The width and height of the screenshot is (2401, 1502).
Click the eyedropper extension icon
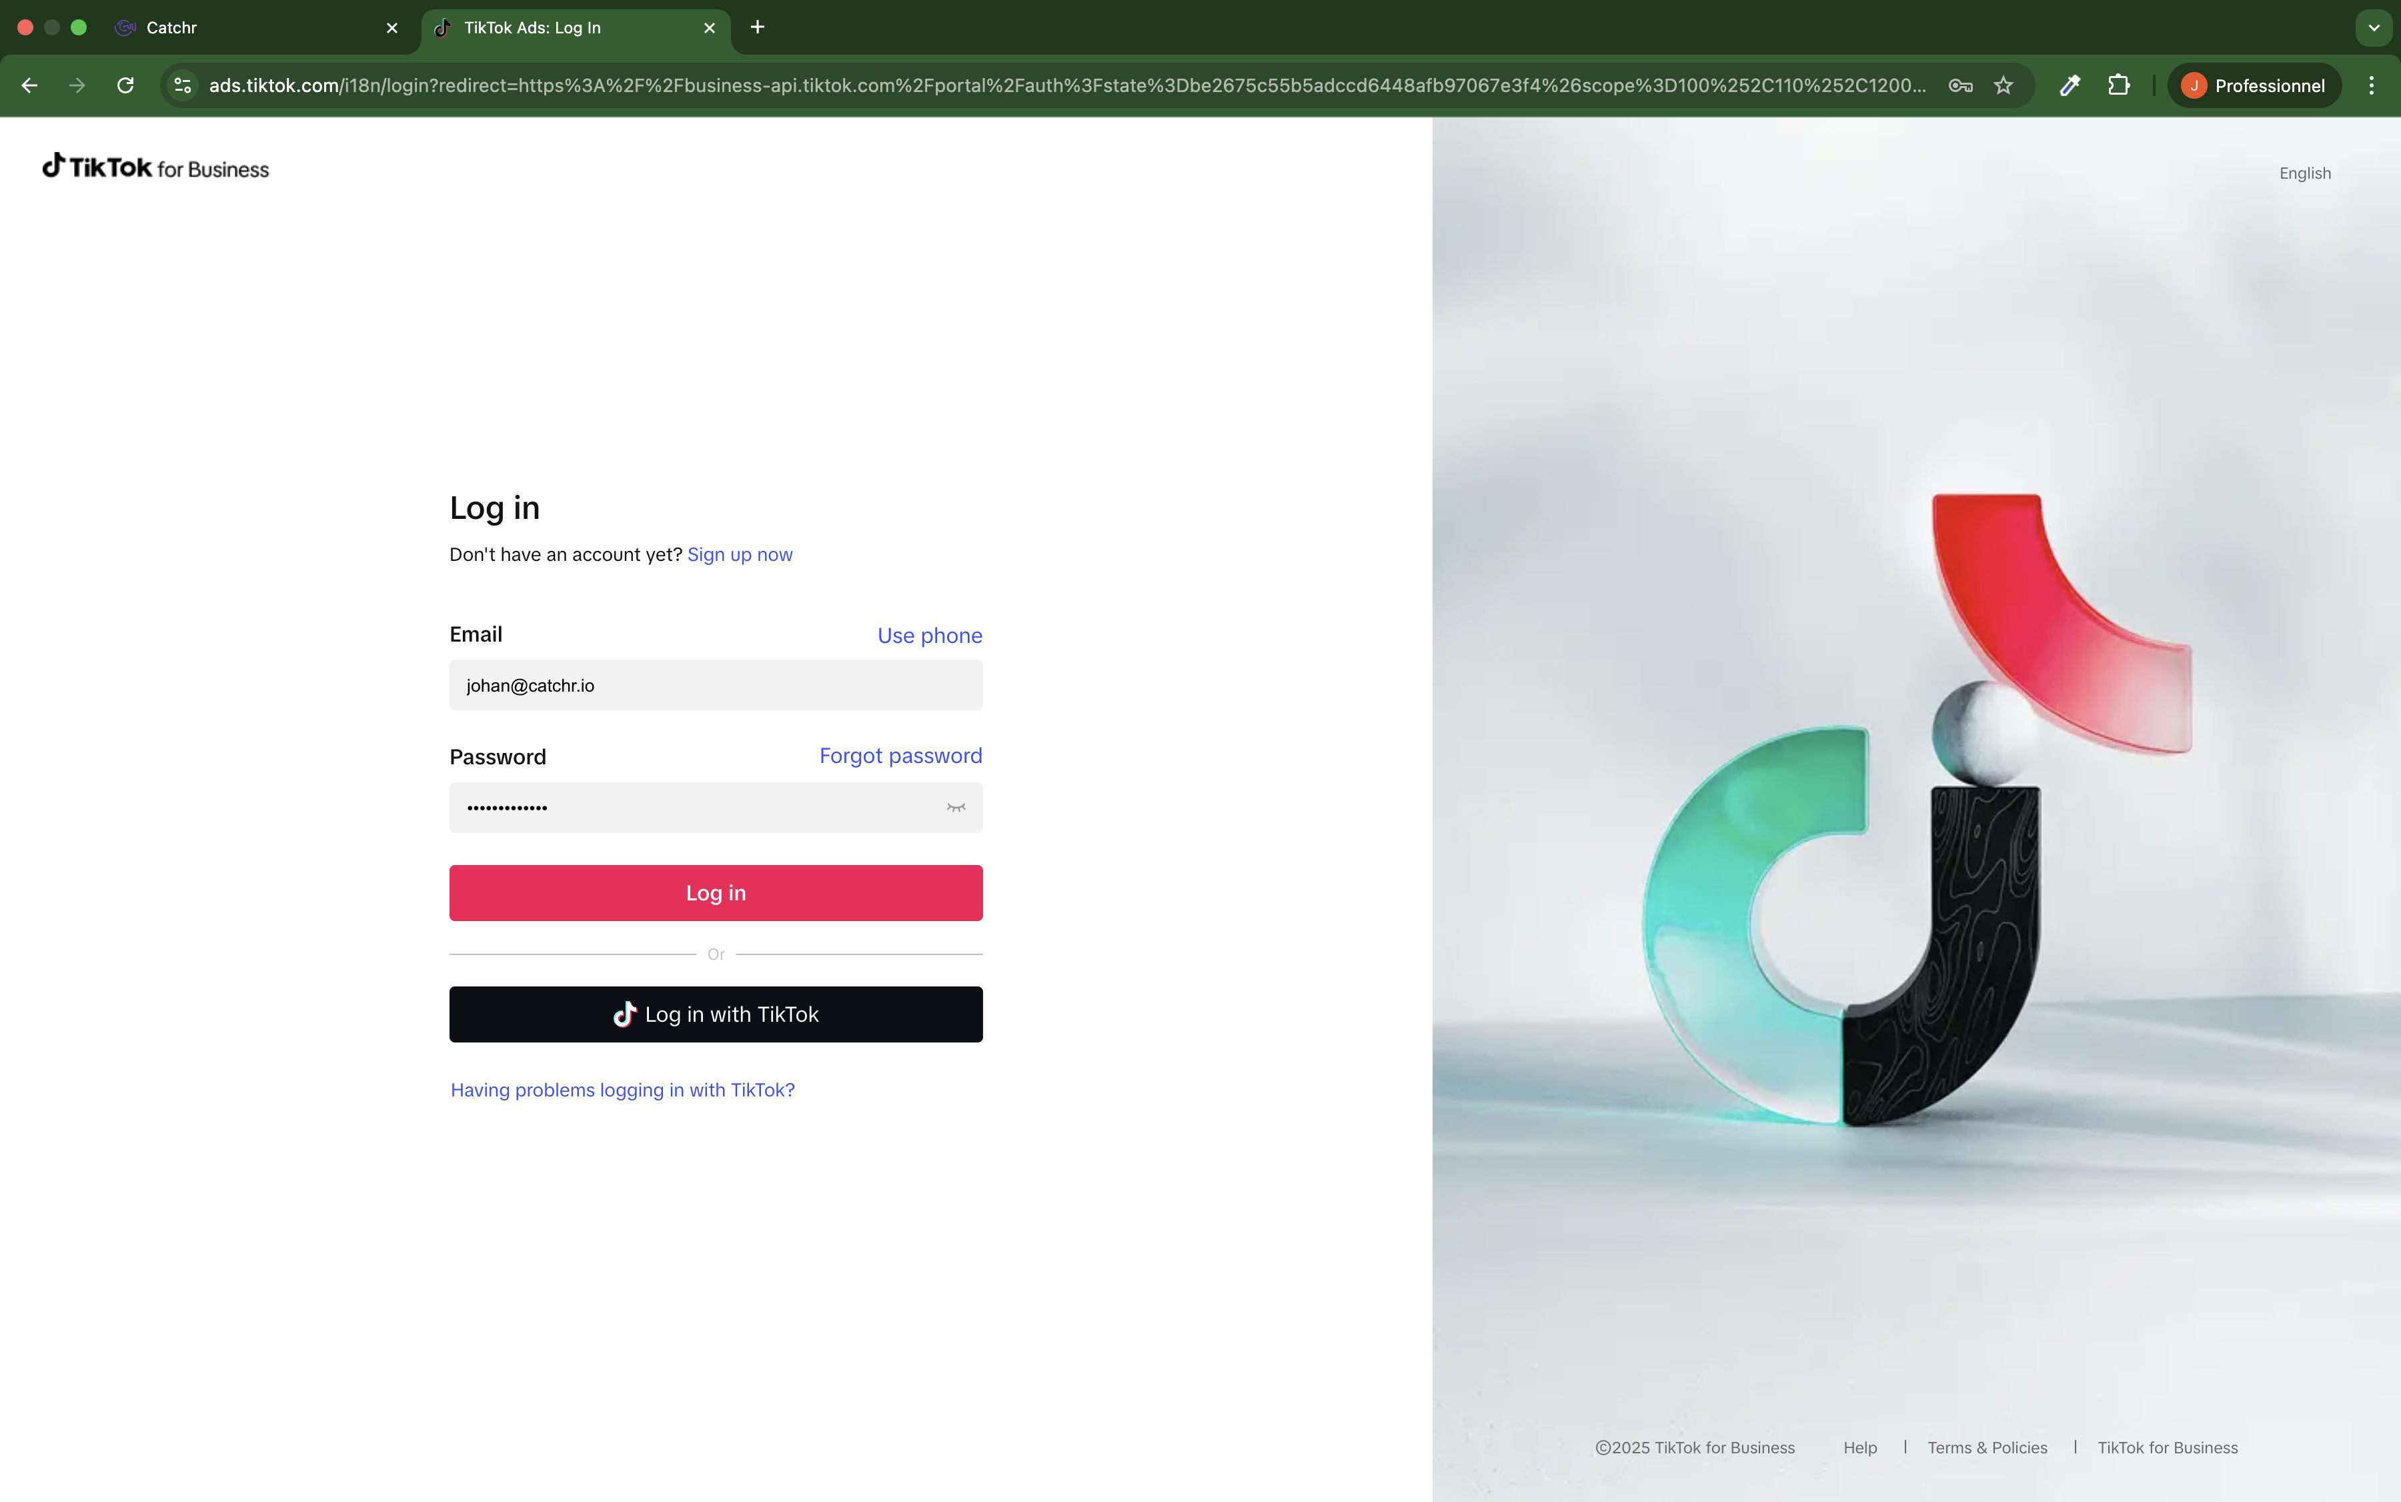2070,85
